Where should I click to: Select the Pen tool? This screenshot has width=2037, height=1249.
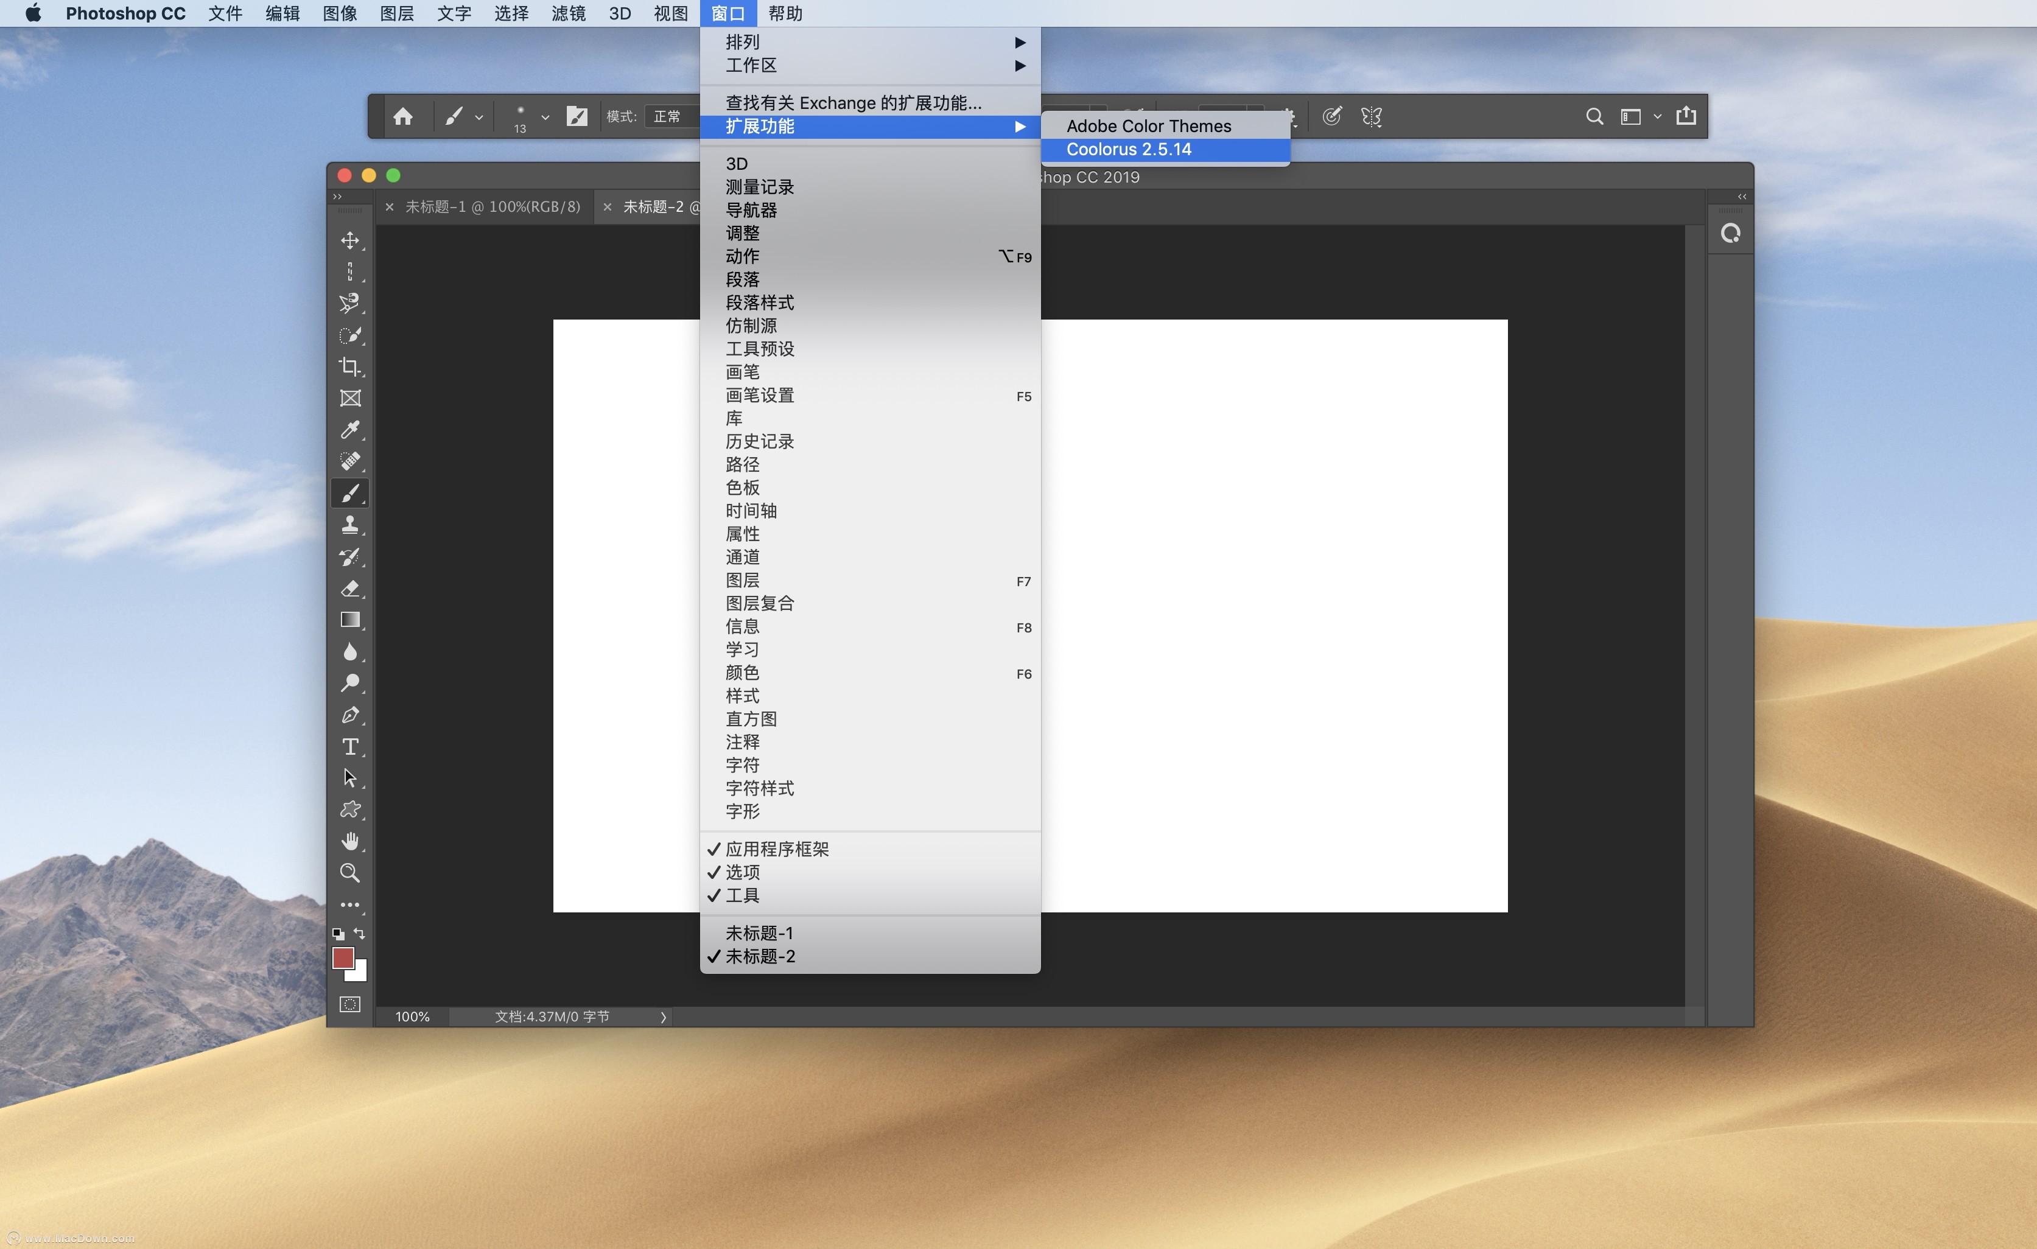tap(349, 715)
